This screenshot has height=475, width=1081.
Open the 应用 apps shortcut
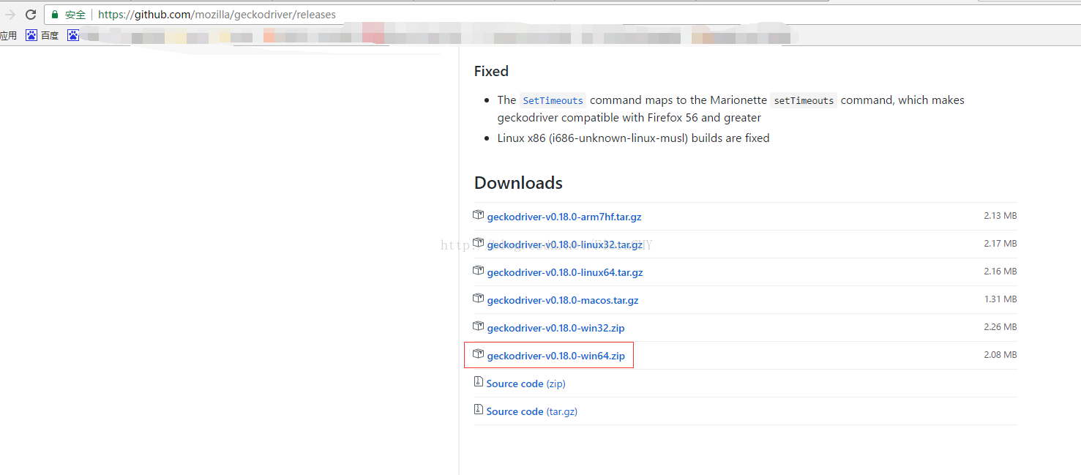tap(8, 35)
